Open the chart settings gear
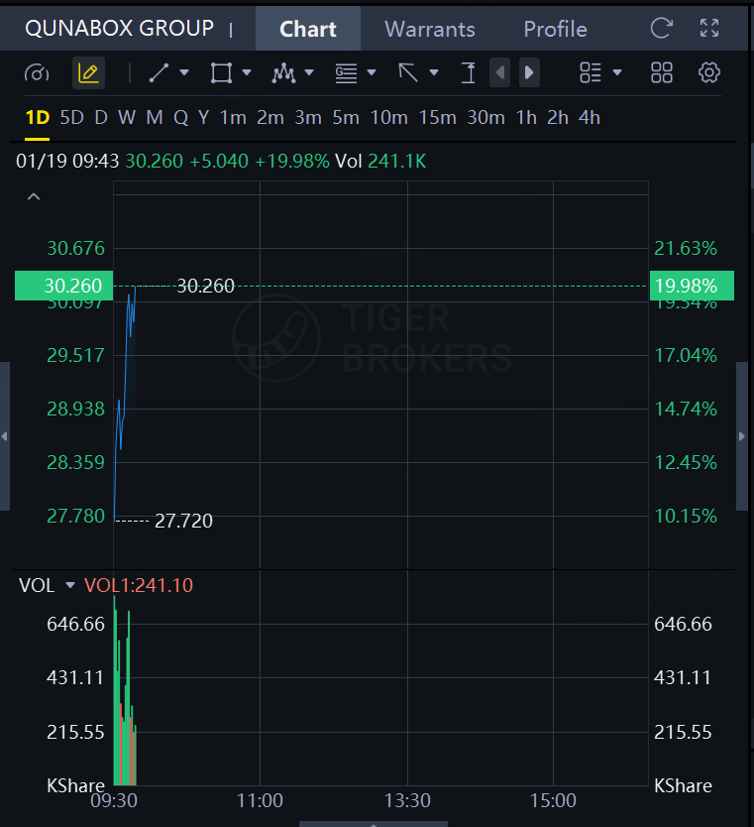Viewport: 754px width, 827px height. [x=709, y=72]
